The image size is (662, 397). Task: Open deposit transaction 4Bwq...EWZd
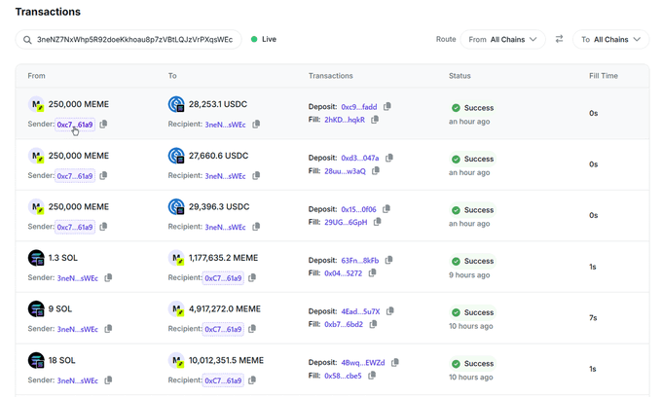click(363, 363)
